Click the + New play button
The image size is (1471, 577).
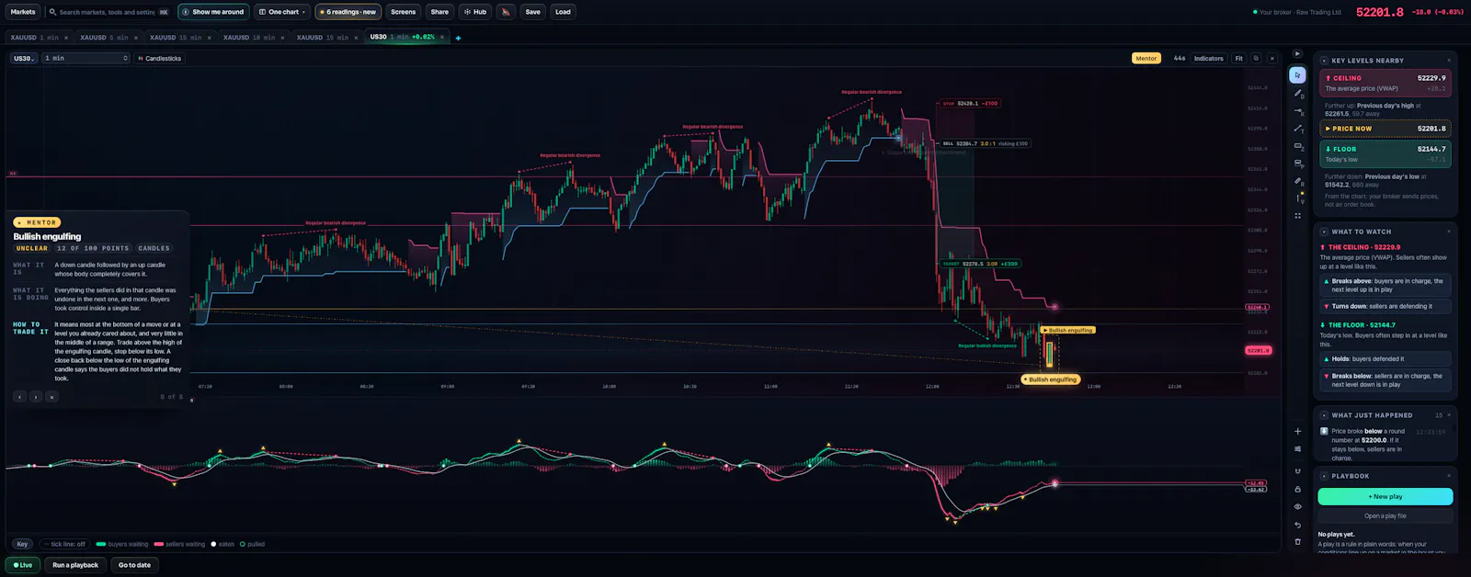click(x=1385, y=496)
